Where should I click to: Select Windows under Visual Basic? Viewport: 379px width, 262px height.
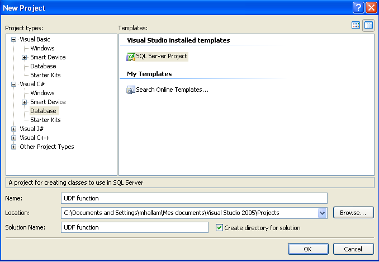(42, 48)
